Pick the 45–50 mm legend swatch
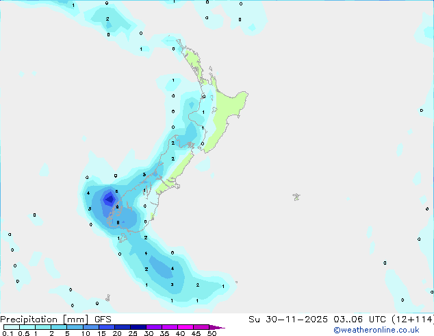Image resolution: width=434 pixels, height=336 pixels. click(201, 327)
